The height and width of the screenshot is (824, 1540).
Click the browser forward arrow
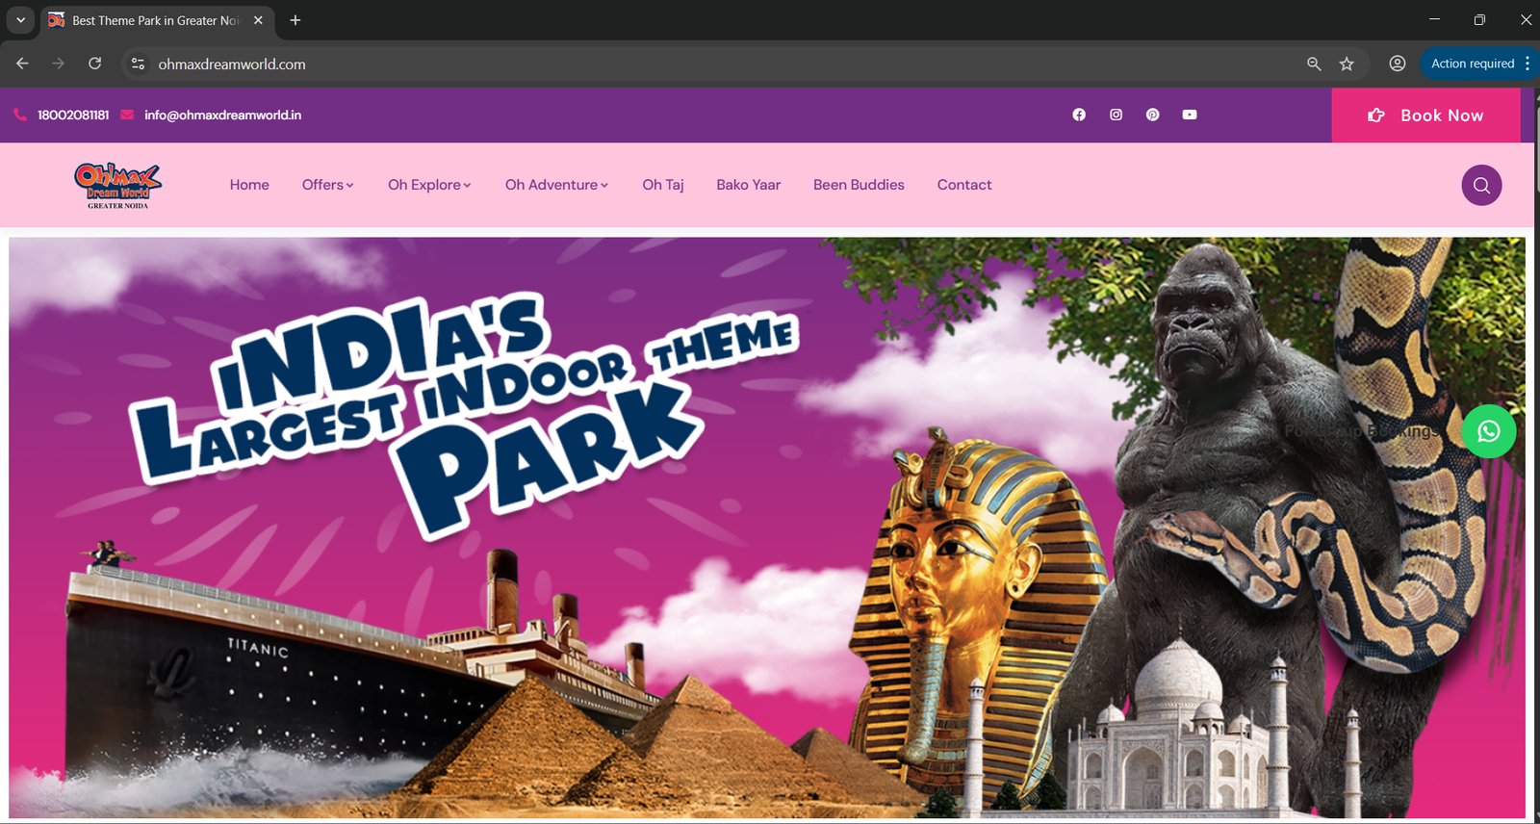pyautogui.click(x=59, y=64)
